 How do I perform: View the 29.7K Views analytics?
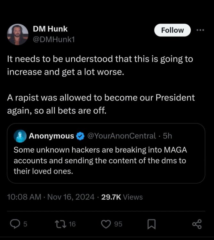pyautogui.click(x=122, y=197)
